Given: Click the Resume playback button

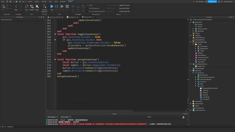Looking at the screenshot, I should [62, 7].
